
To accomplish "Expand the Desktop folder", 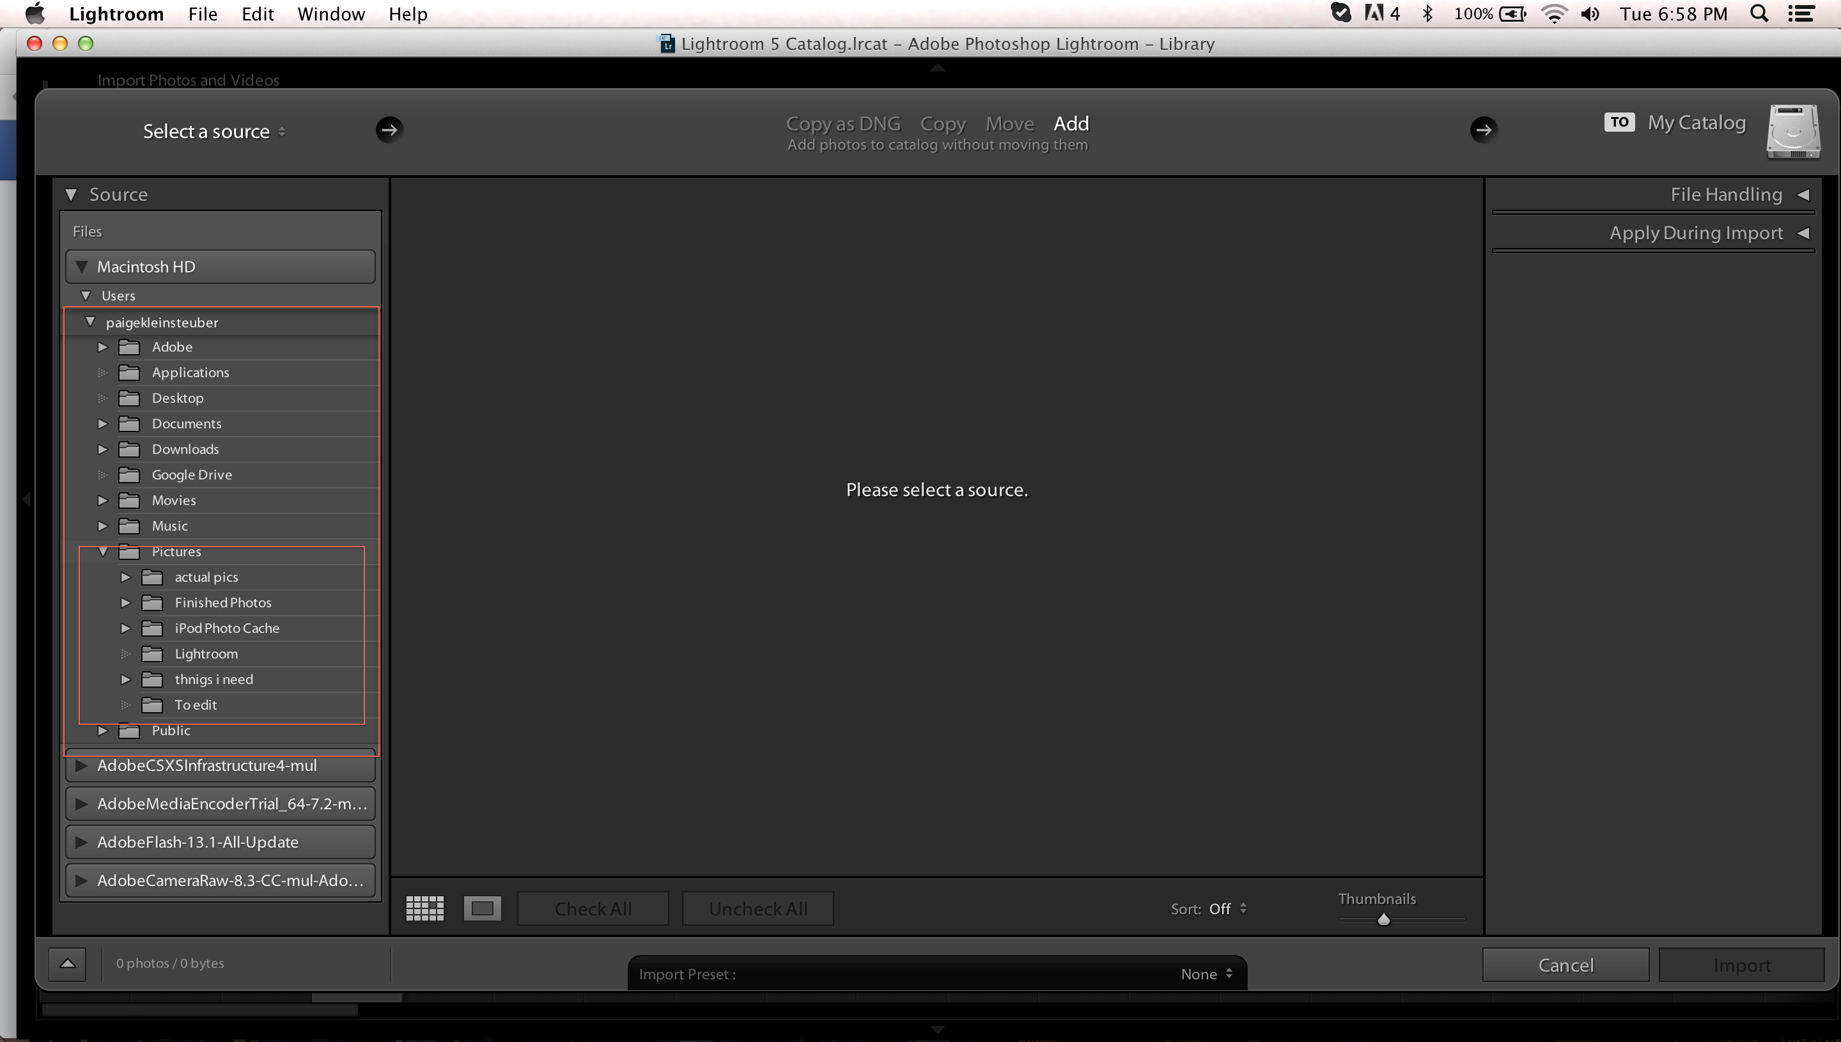I will tap(105, 397).
